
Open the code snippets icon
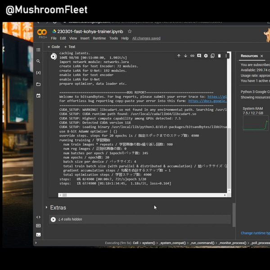coord(38,217)
